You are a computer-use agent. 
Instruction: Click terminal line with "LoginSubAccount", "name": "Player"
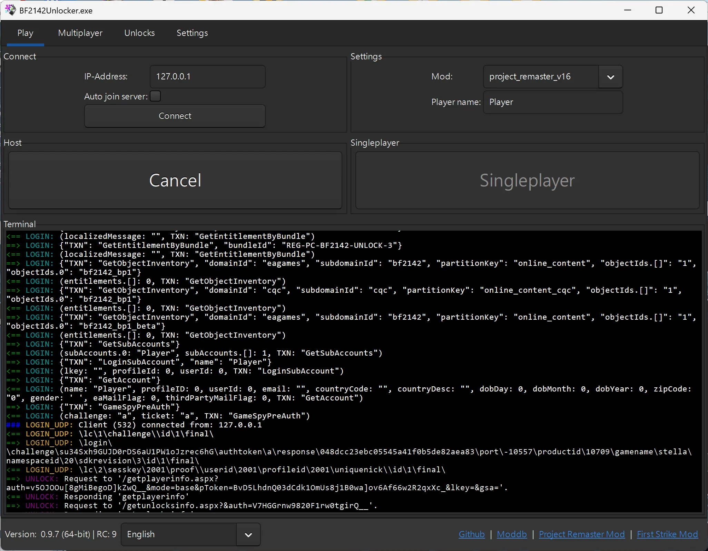139,362
